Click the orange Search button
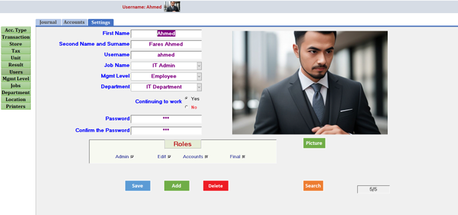This screenshot has width=458, height=215. tap(313, 186)
